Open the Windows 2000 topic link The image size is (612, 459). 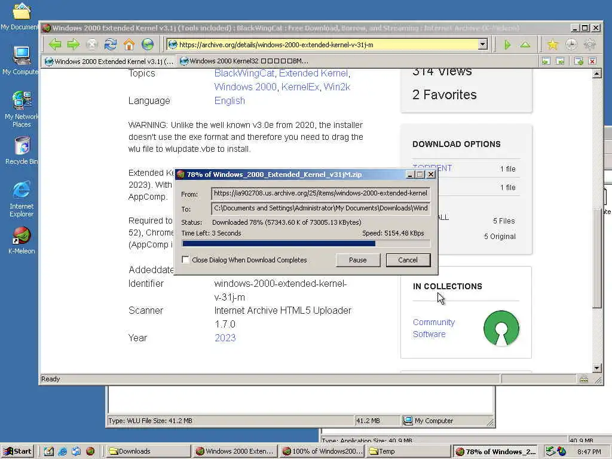tap(245, 87)
